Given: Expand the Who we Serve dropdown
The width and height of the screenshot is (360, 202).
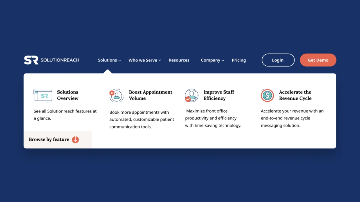Looking at the screenshot, I should (145, 60).
